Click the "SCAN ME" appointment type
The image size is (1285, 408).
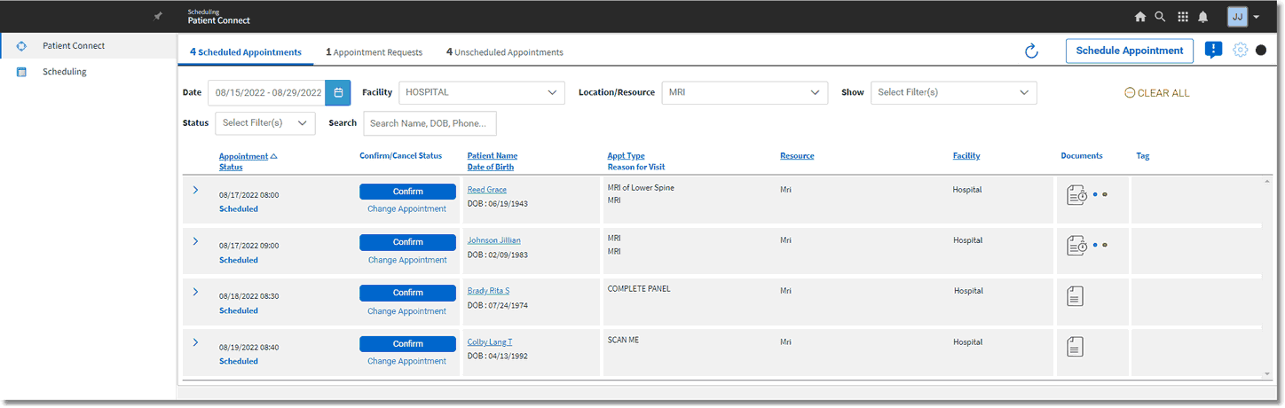coord(624,340)
